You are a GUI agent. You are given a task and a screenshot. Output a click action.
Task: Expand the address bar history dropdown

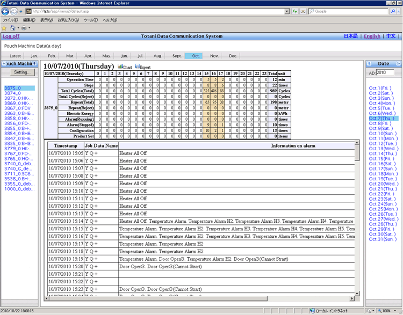[x=287, y=12]
